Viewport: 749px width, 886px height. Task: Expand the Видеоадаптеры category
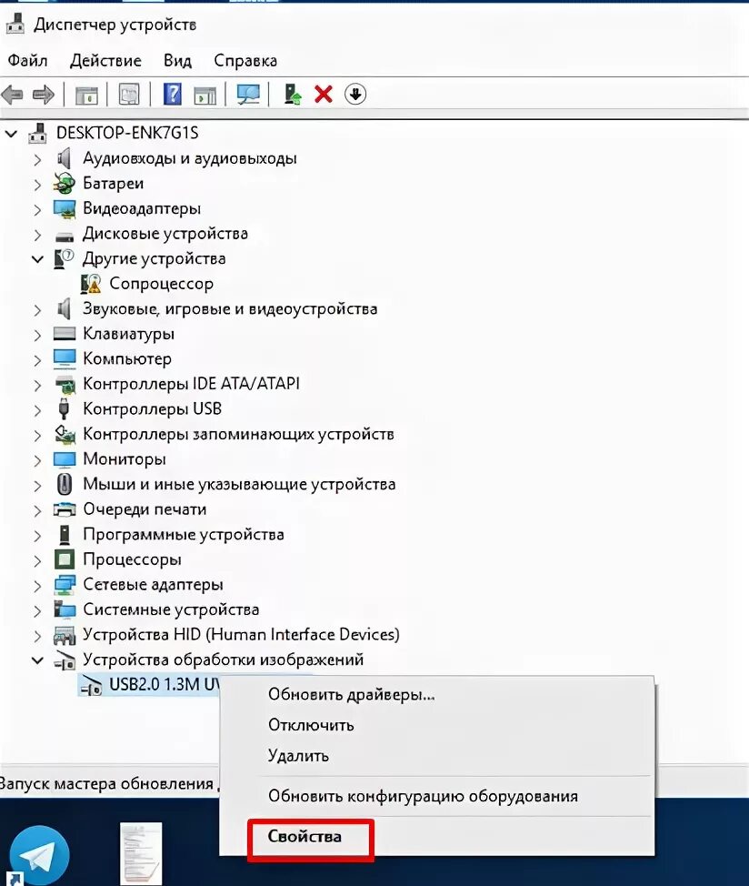click(x=37, y=209)
